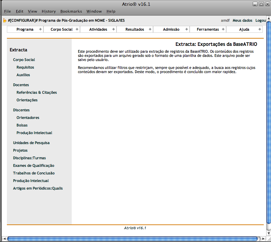
Task: Select Requisitos under Corpo Social
Action: click(25, 67)
